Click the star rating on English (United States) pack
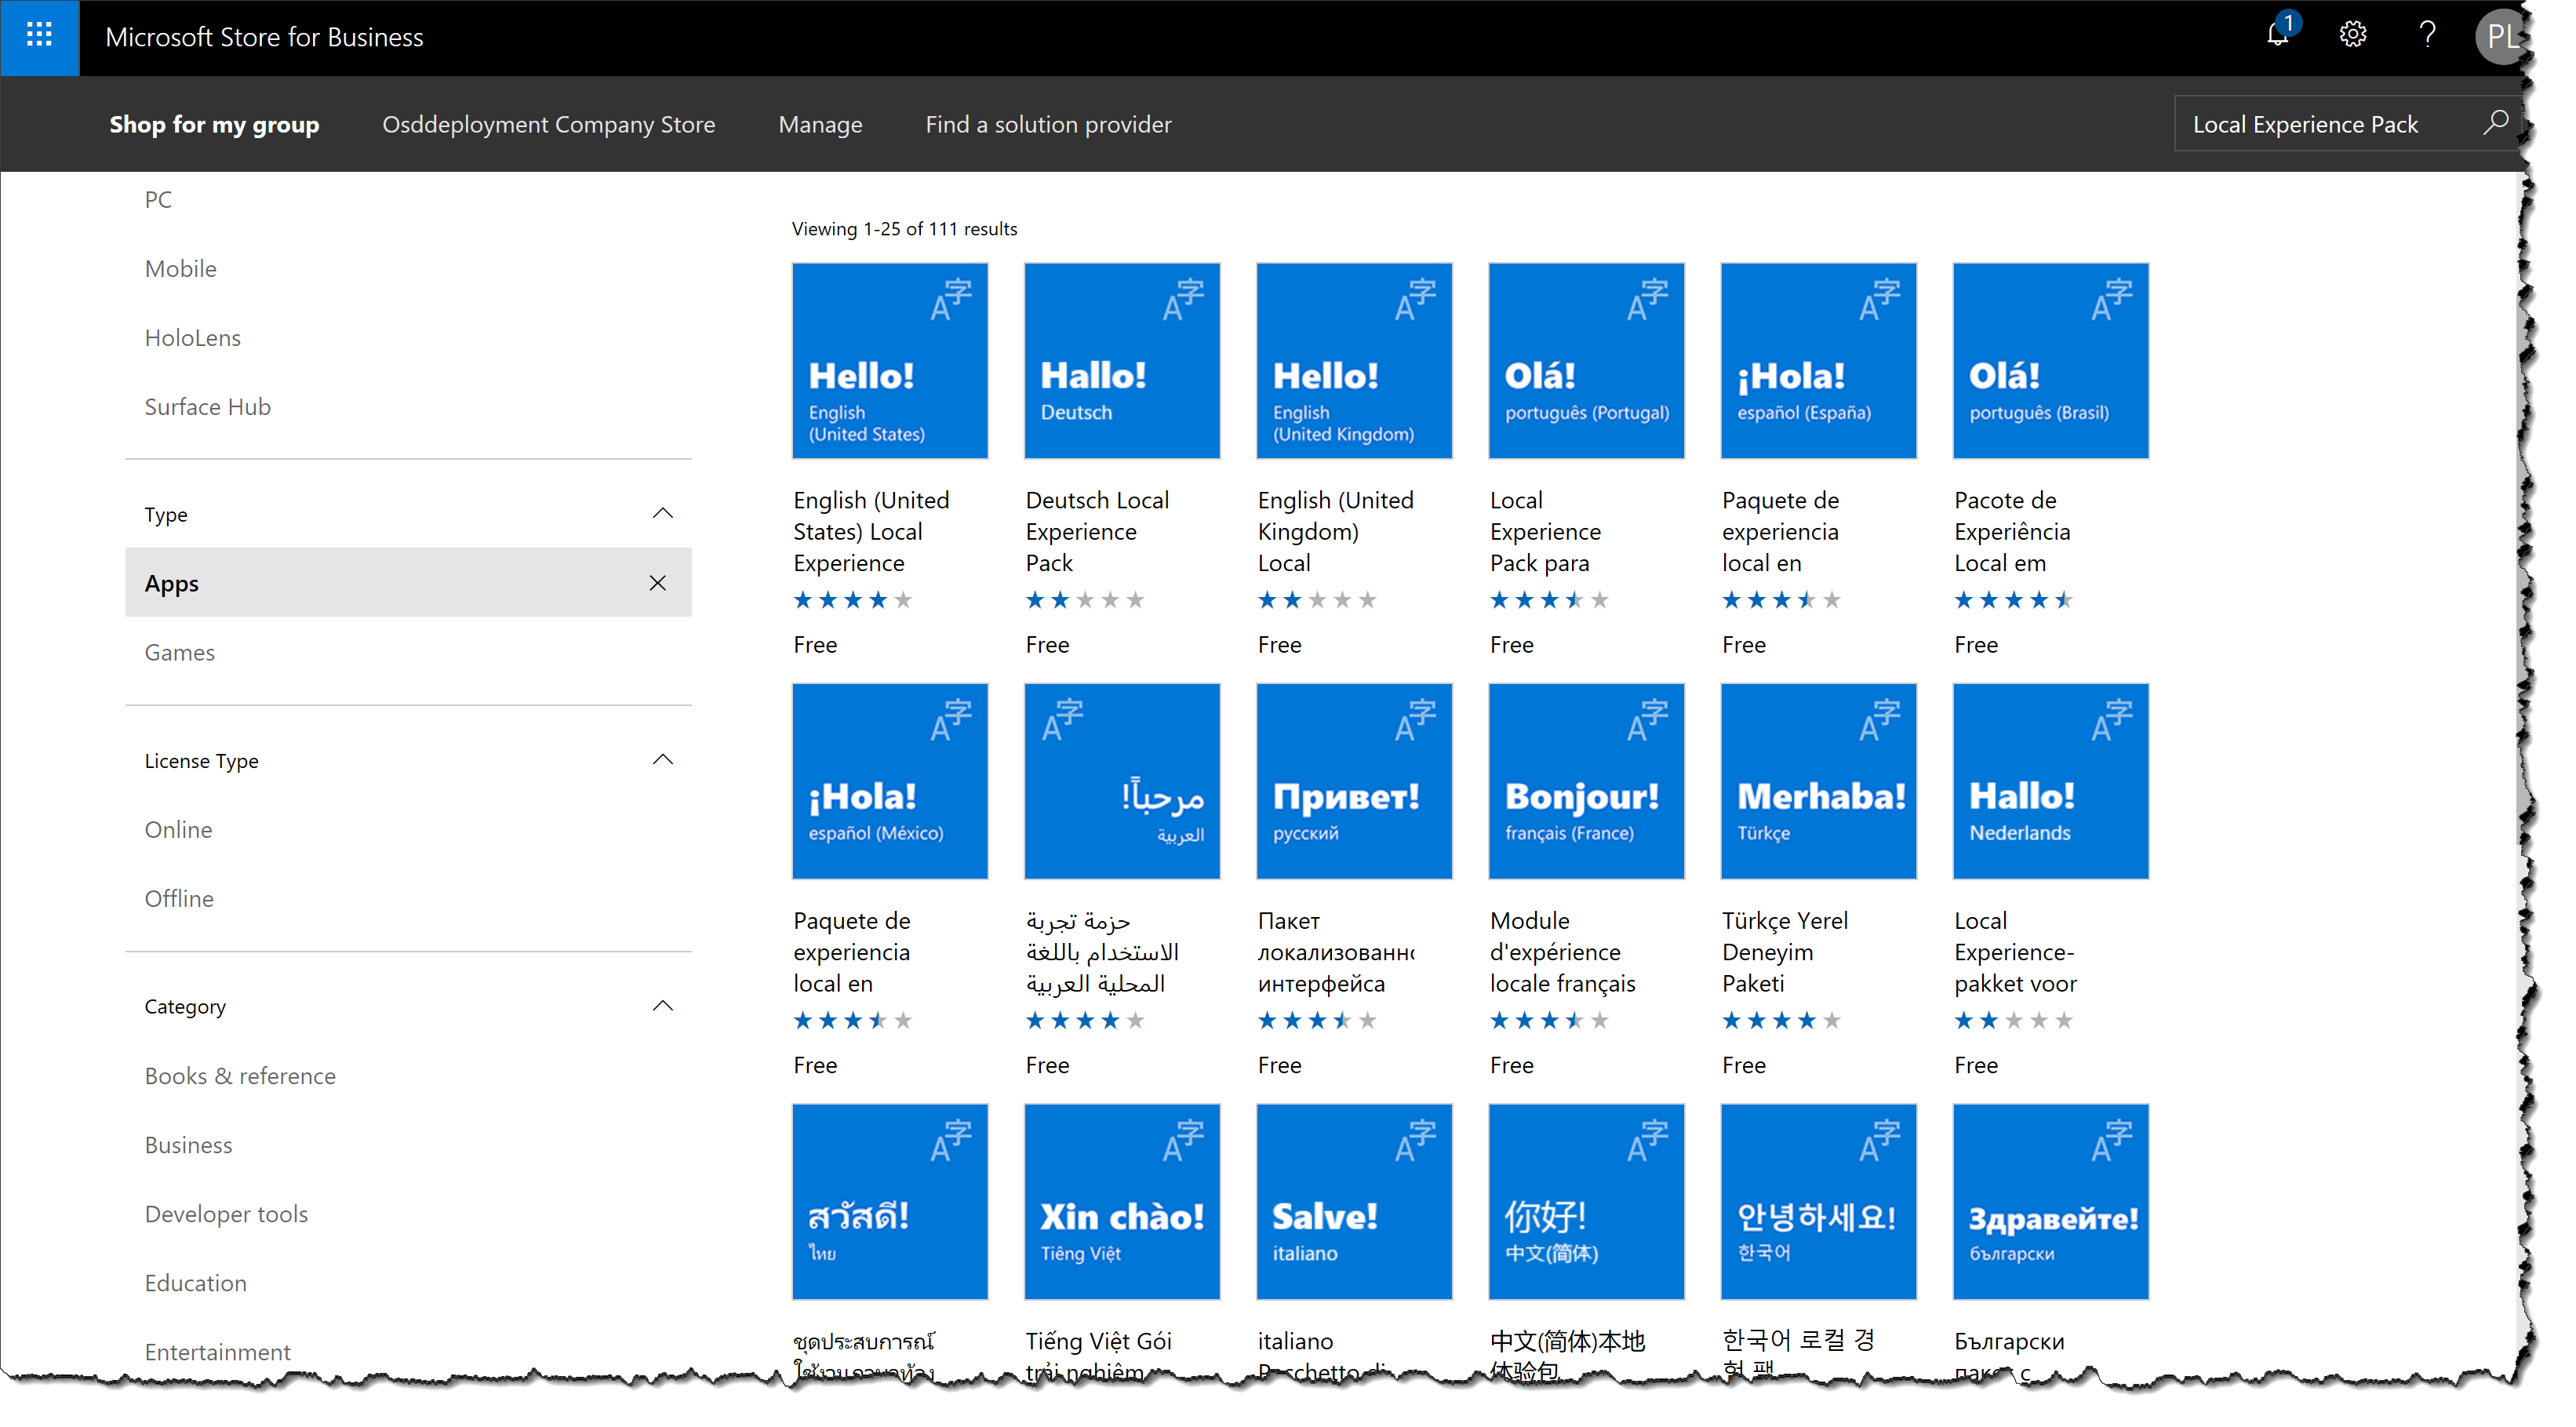Viewport: 2576px width, 1427px height. tap(853, 599)
